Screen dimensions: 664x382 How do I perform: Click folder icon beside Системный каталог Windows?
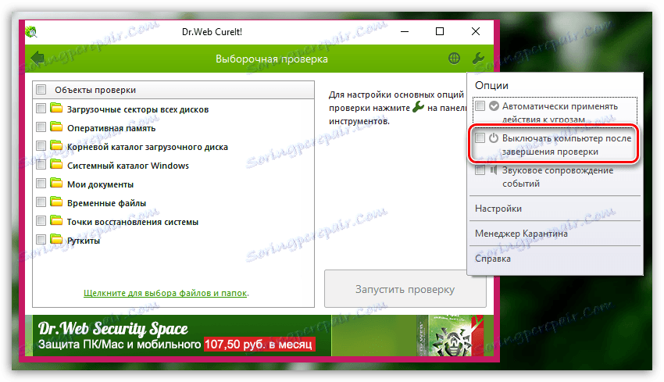click(56, 164)
